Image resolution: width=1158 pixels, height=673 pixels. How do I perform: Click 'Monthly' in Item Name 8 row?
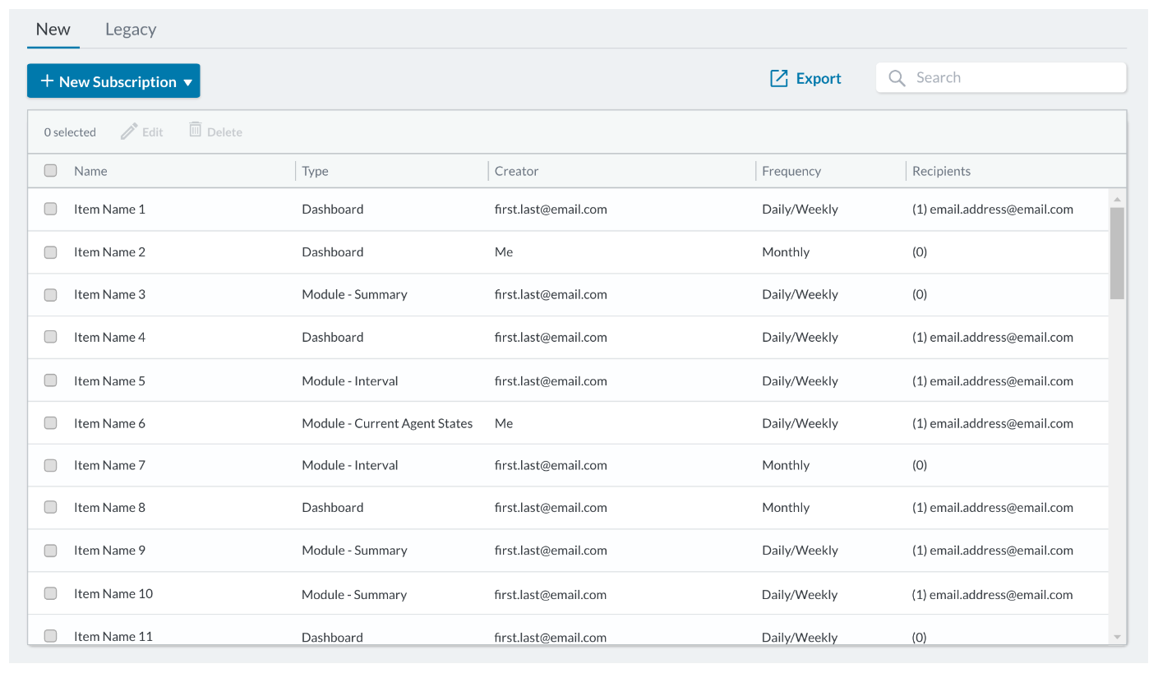coord(786,508)
